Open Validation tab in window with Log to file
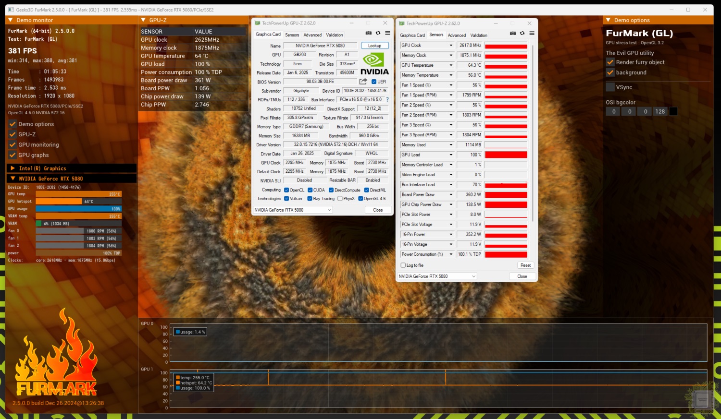 pos(479,36)
